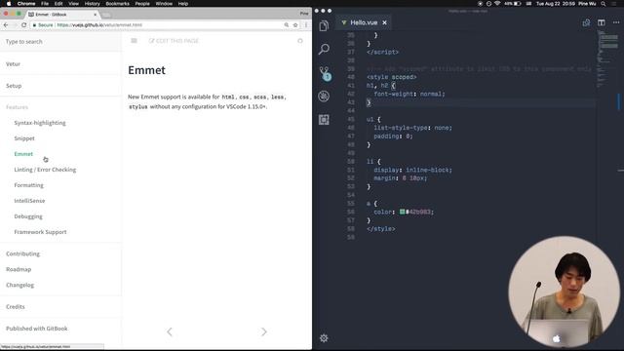Open Spotlight search in the menu bar
Image resolution: width=624 pixels, height=351 pixels.
pyautogui.click(x=604, y=4)
